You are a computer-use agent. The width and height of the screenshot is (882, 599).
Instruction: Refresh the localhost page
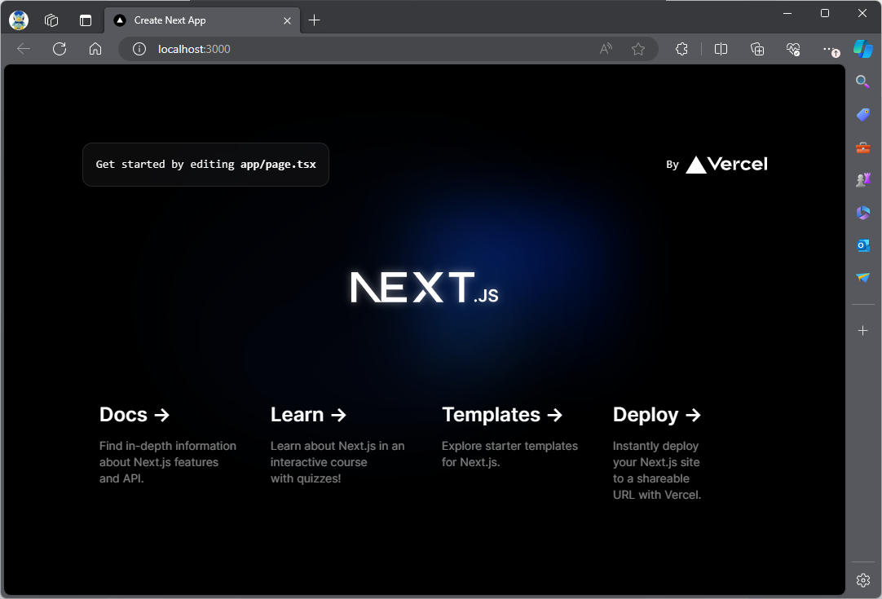point(60,49)
